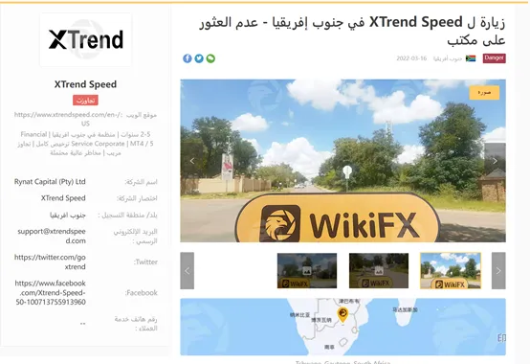The image size is (530, 364).
Task: Click the main street photo
Action: (x=342, y=161)
